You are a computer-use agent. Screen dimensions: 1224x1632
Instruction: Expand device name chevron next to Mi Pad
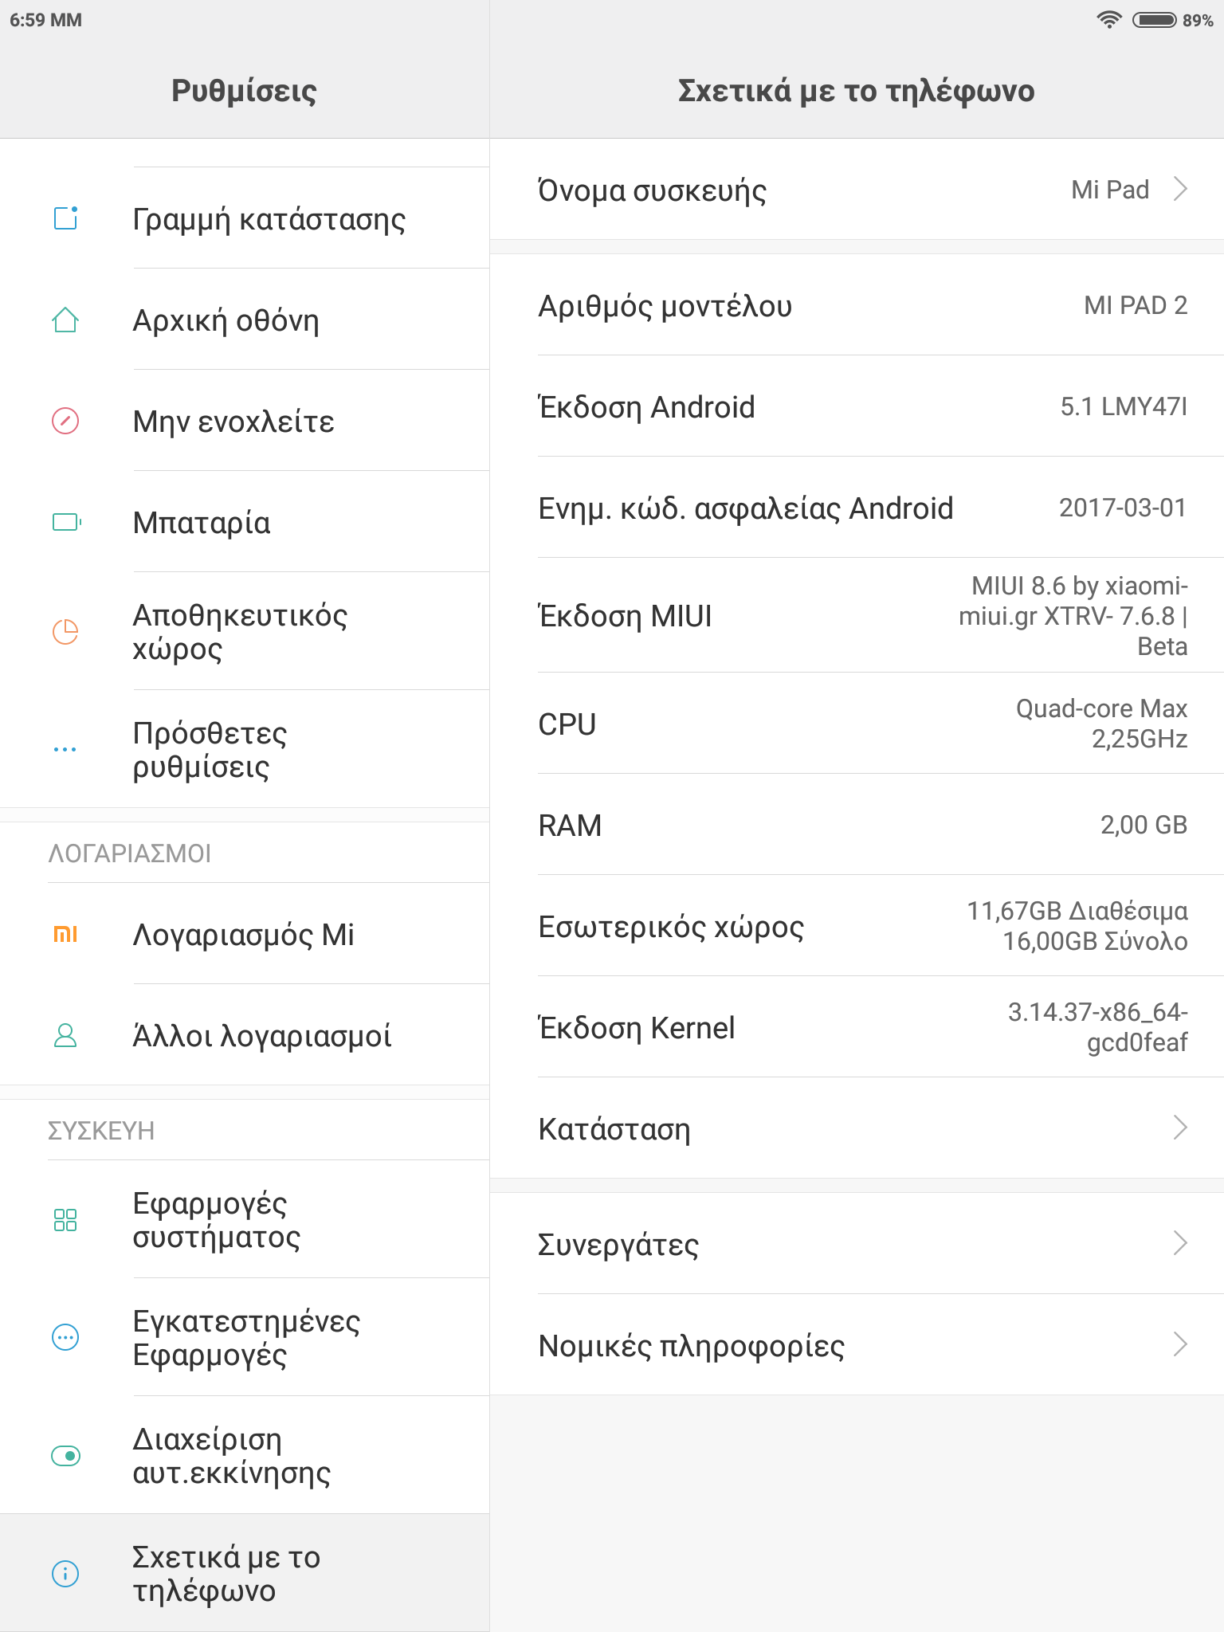(1180, 190)
